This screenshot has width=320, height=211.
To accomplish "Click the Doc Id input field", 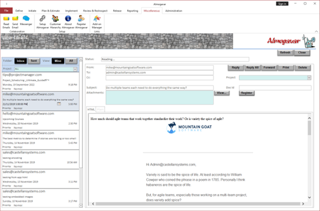I will pos(275,88).
